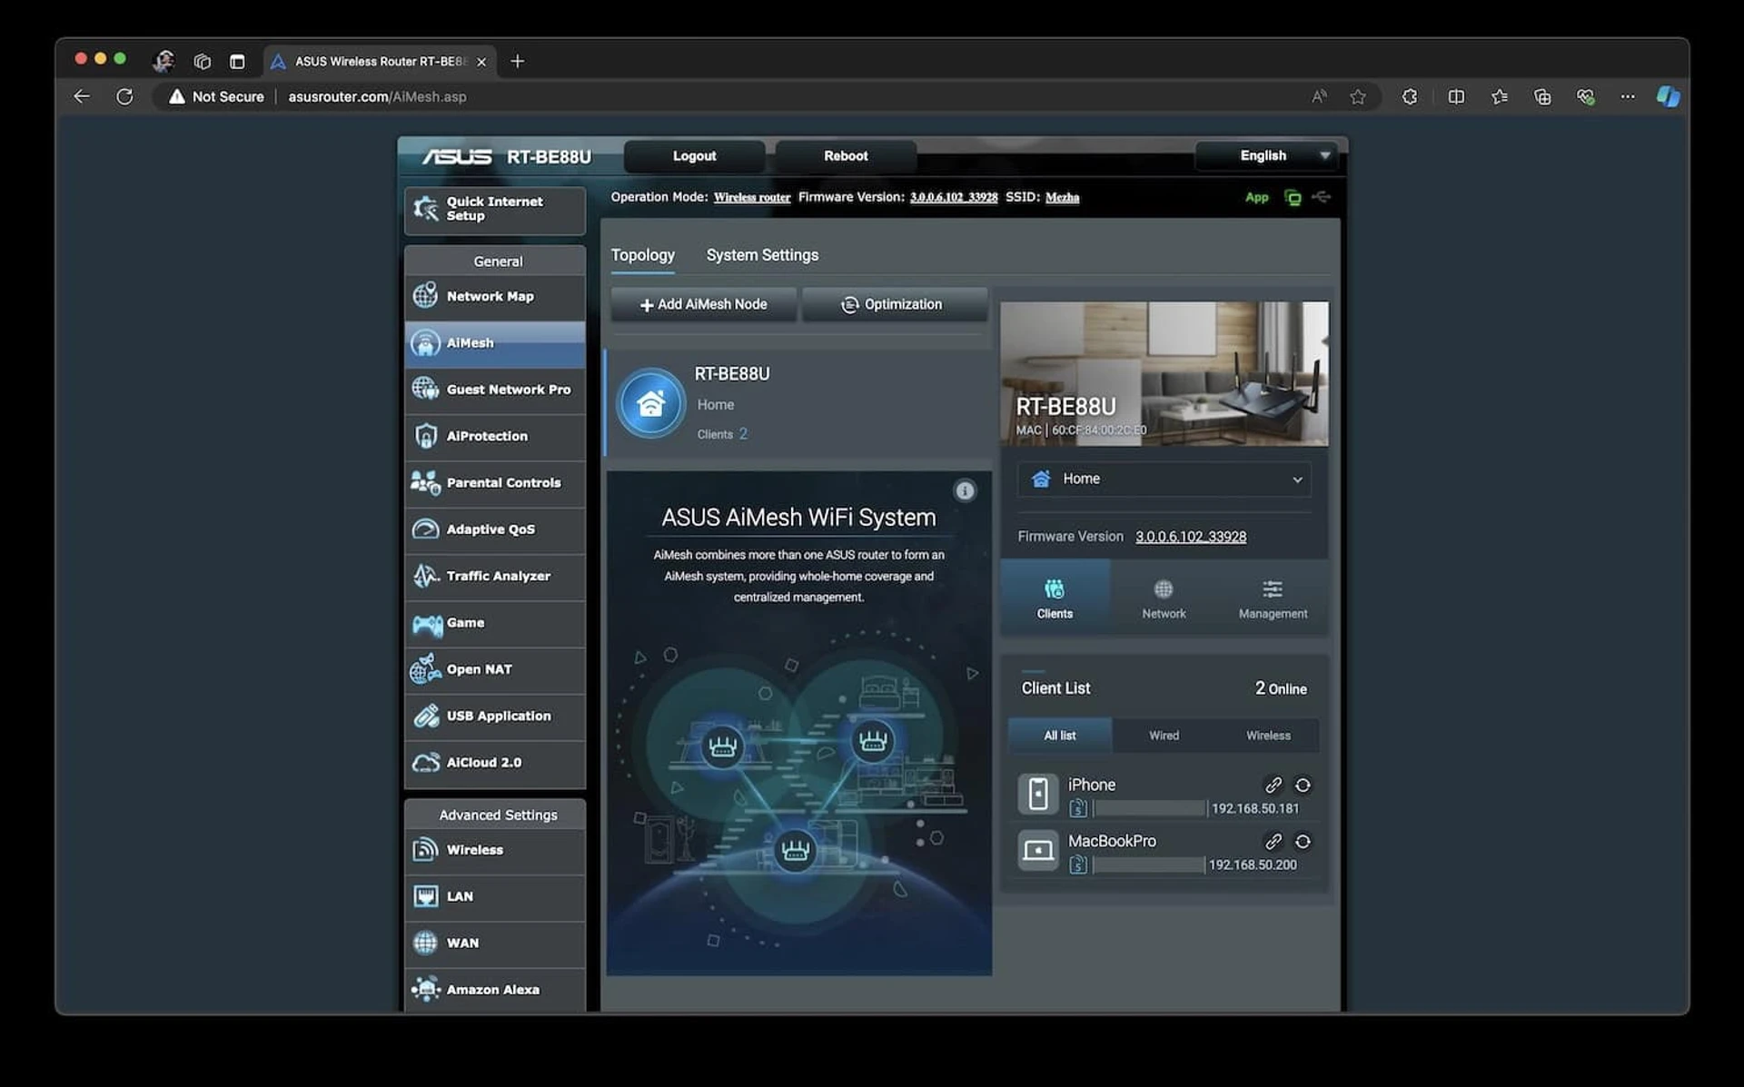The height and width of the screenshot is (1087, 1744).
Task: Click the Mezha SSID link
Action: pyautogui.click(x=1062, y=198)
